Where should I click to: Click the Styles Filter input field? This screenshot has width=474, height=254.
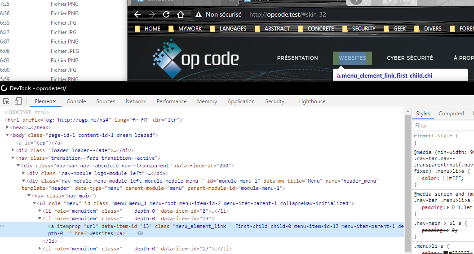(443, 126)
